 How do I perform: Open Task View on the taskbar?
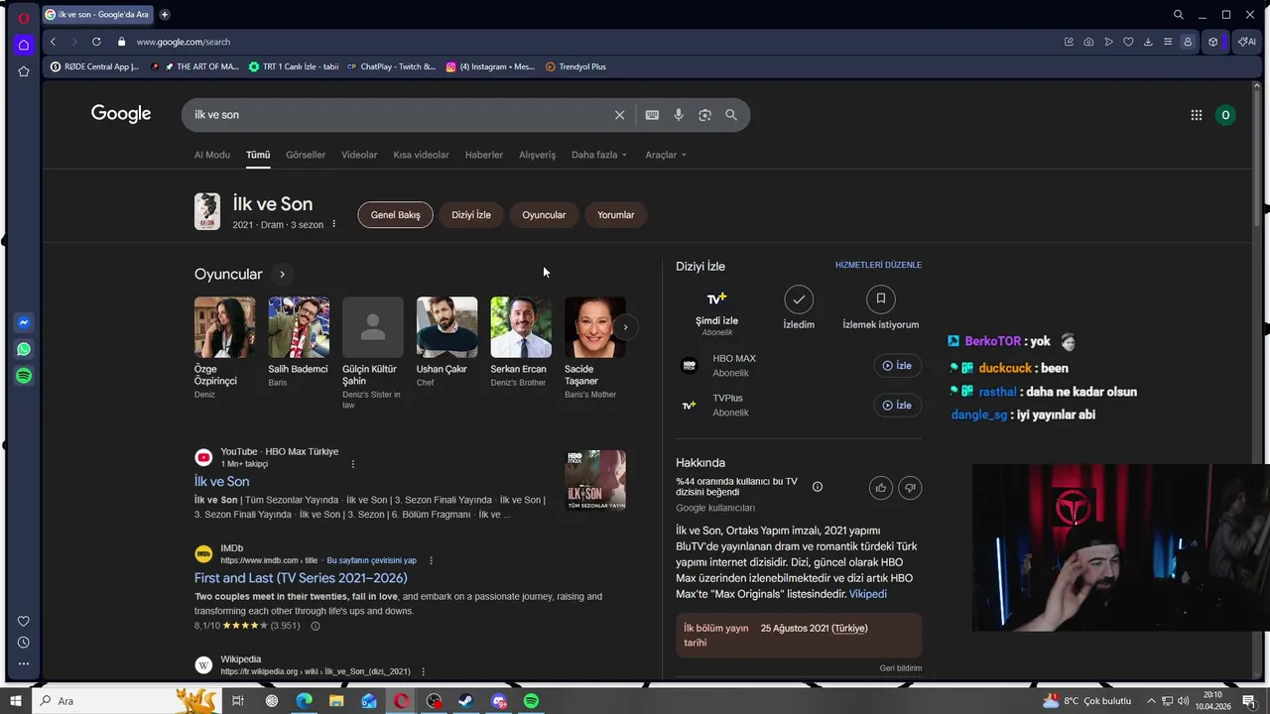pyautogui.click(x=238, y=701)
